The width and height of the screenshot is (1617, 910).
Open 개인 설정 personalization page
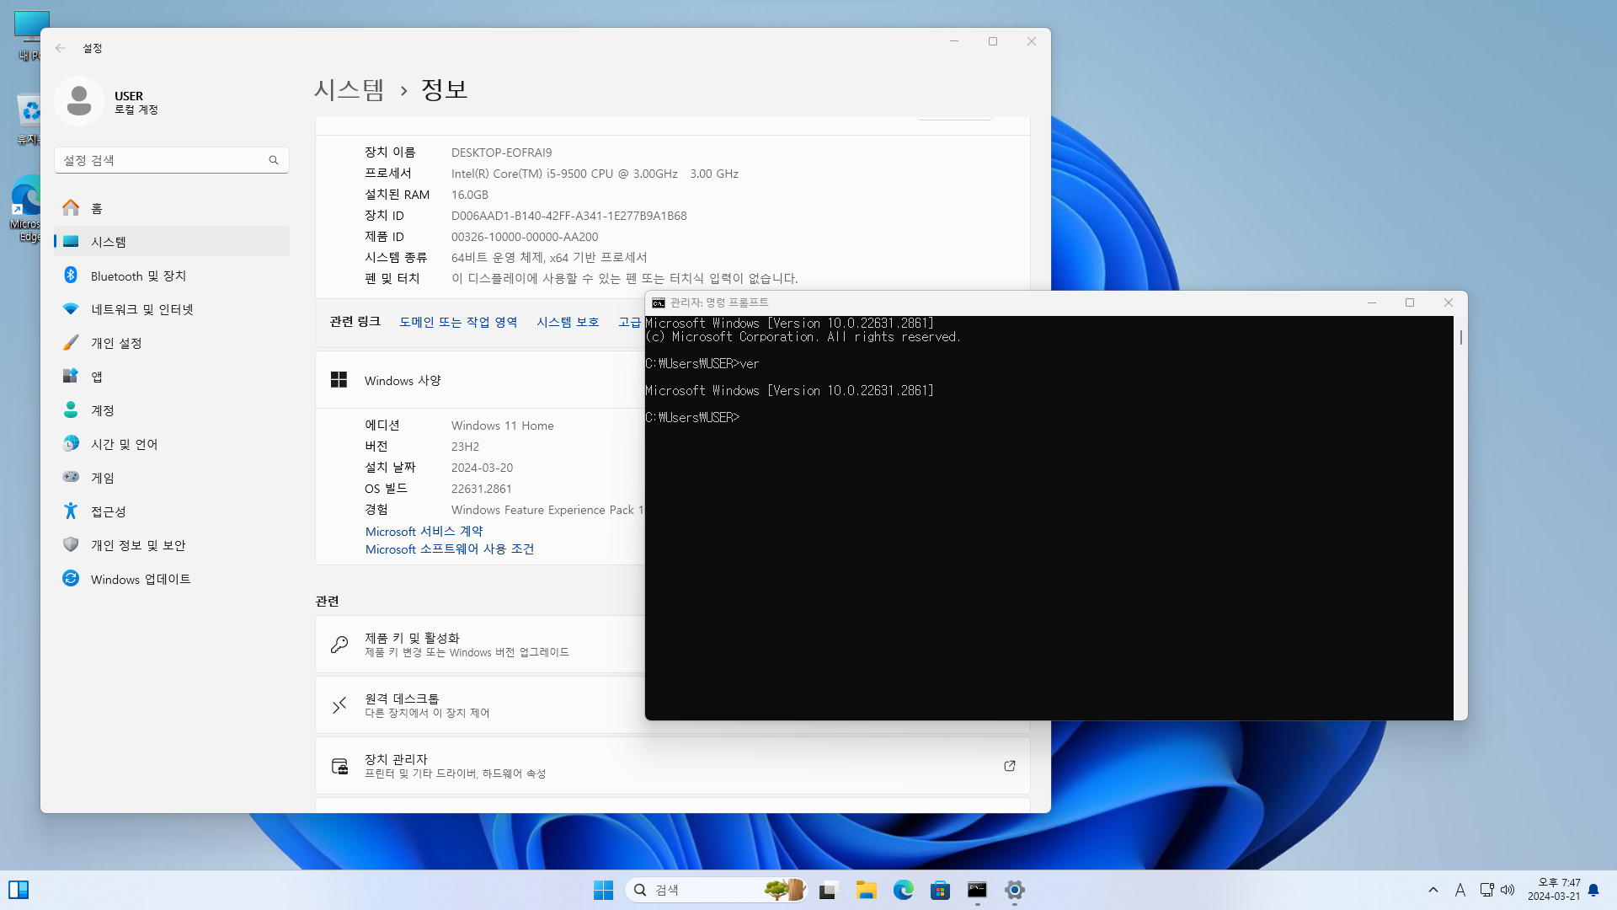tap(172, 343)
